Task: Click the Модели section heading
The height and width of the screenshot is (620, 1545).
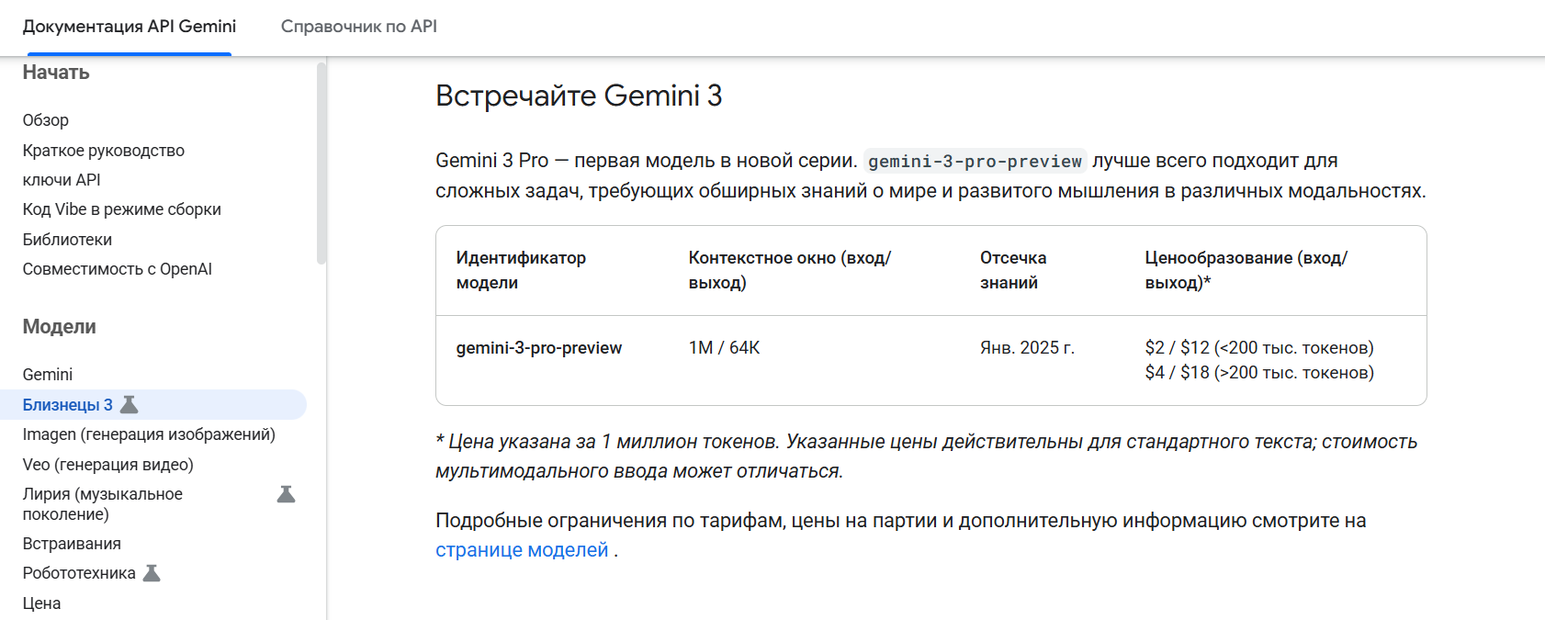Action: [60, 327]
